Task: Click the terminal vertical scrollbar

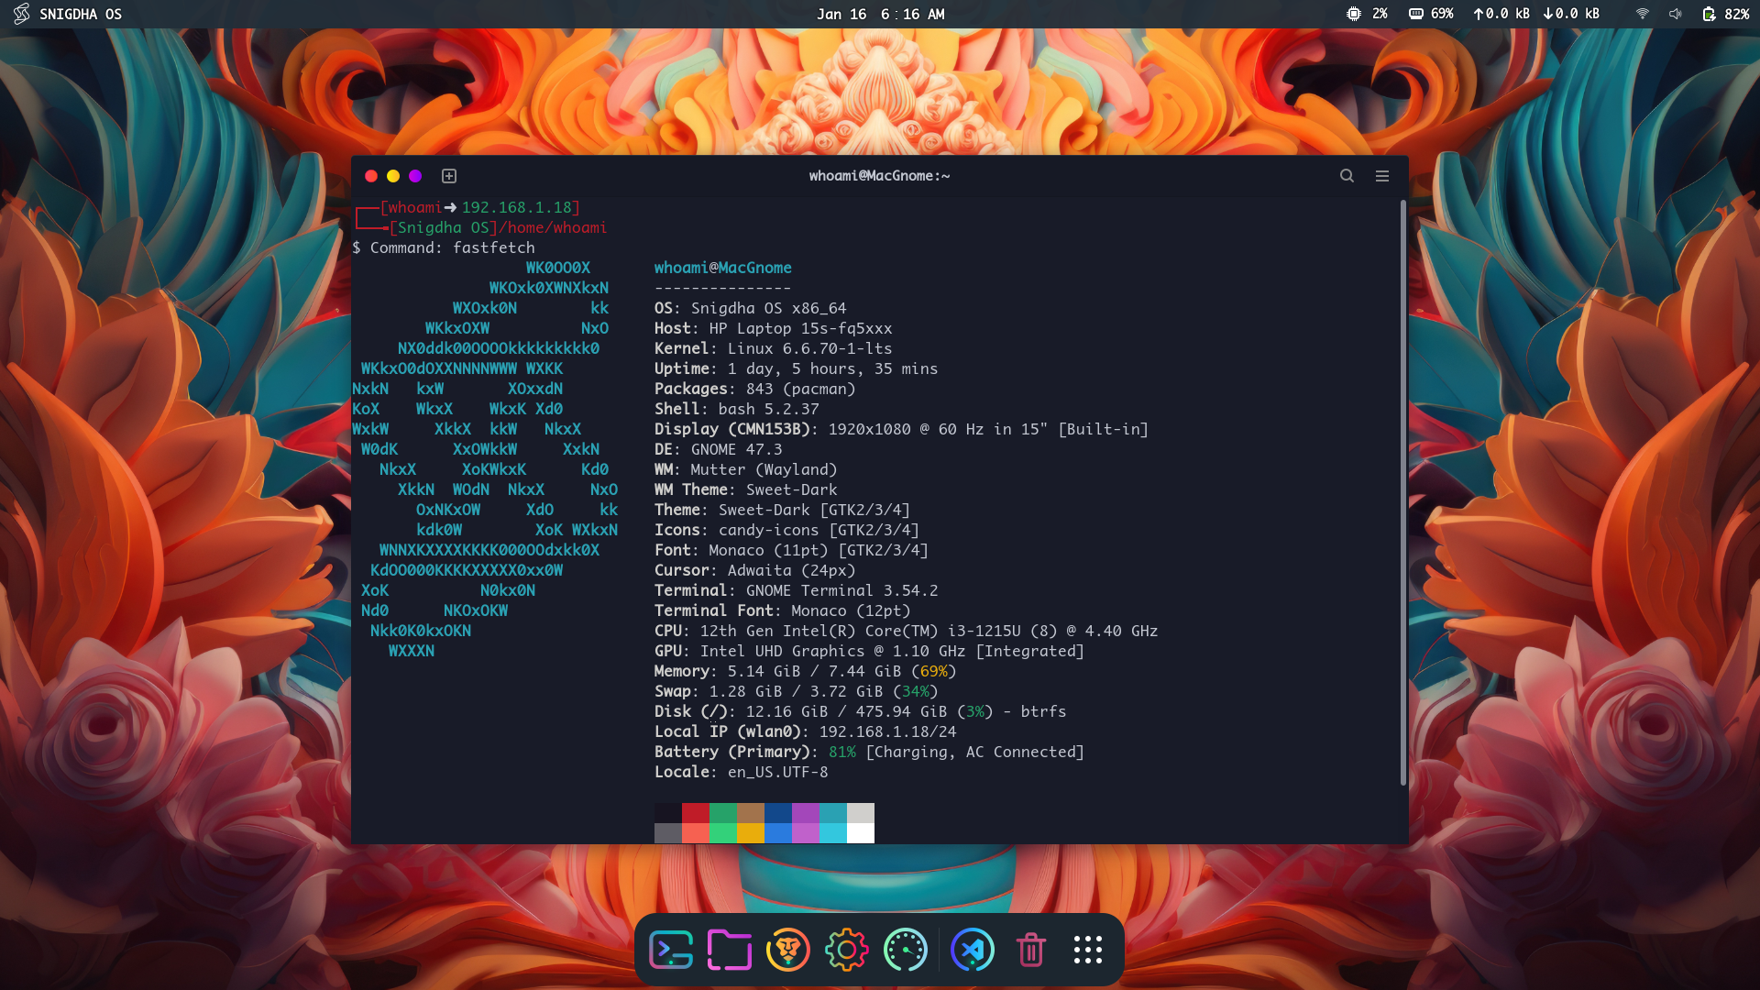Action: click(x=1402, y=493)
